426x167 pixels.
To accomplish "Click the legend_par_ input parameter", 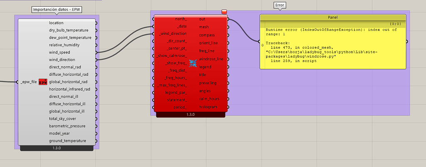I will click(x=176, y=92).
